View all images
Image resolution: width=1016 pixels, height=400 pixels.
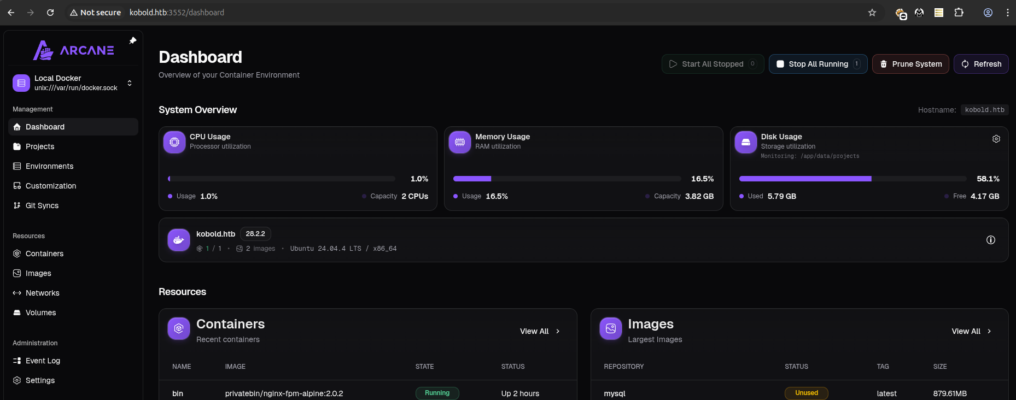[x=972, y=331]
